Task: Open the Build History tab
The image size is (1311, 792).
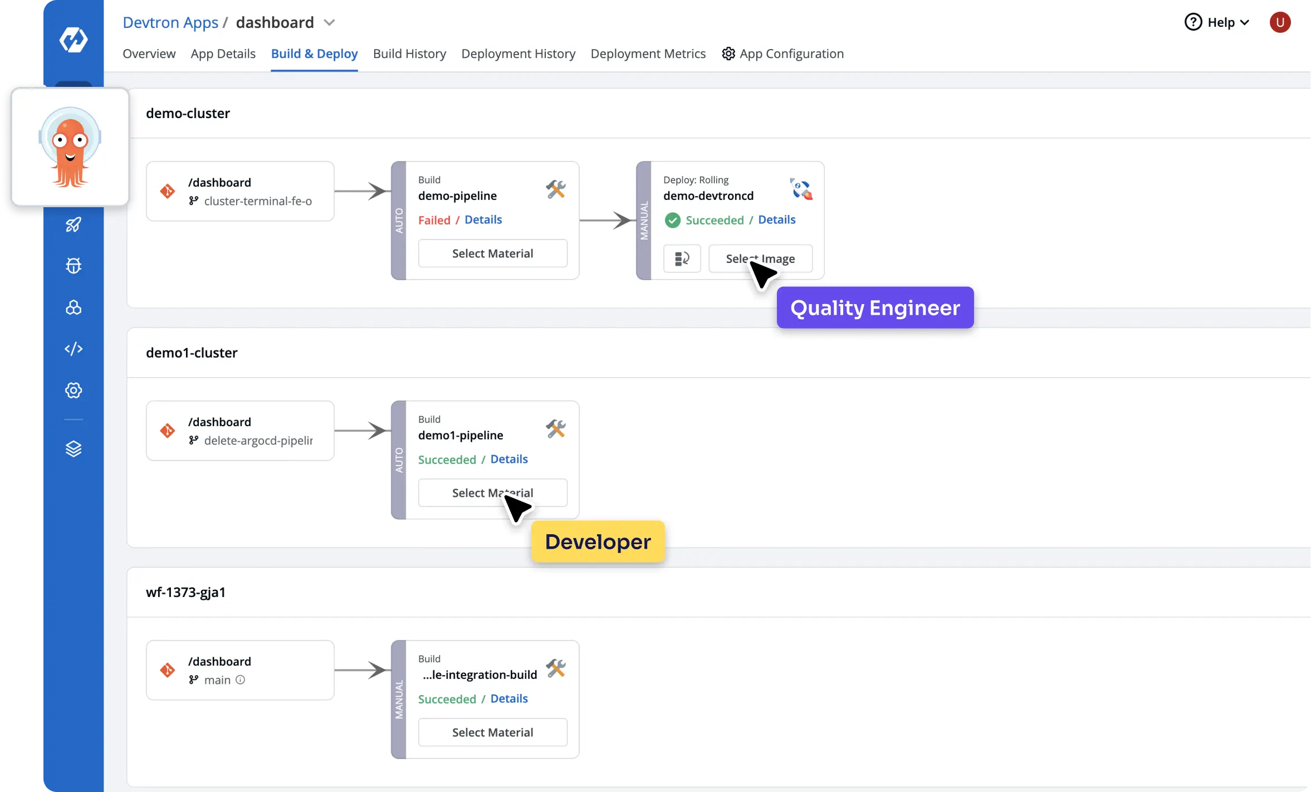Action: click(x=409, y=53)
